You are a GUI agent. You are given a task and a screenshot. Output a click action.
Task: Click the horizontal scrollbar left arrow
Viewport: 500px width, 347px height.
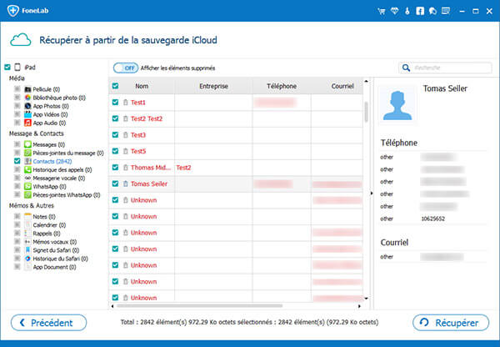coord(112,306)
